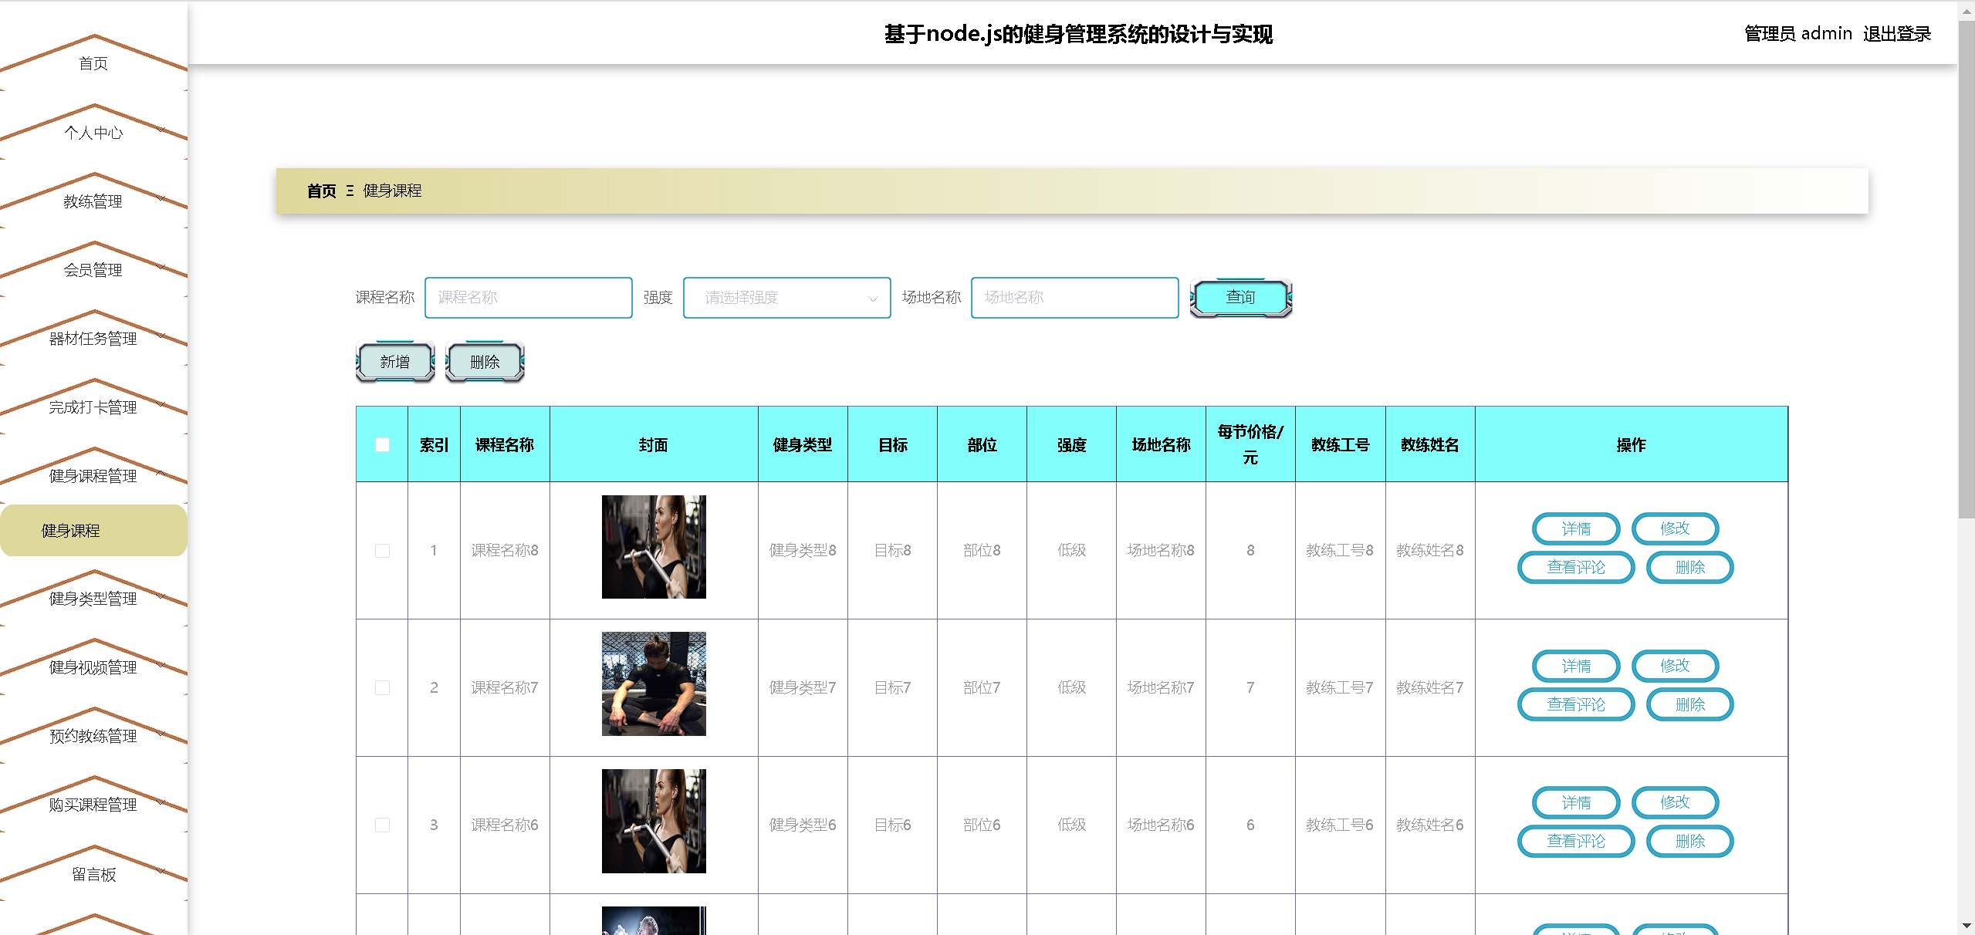The height and width of the screenshot is (935, 1975).
Task: Click the 查询 search button
Action: tap(1240, 298)
